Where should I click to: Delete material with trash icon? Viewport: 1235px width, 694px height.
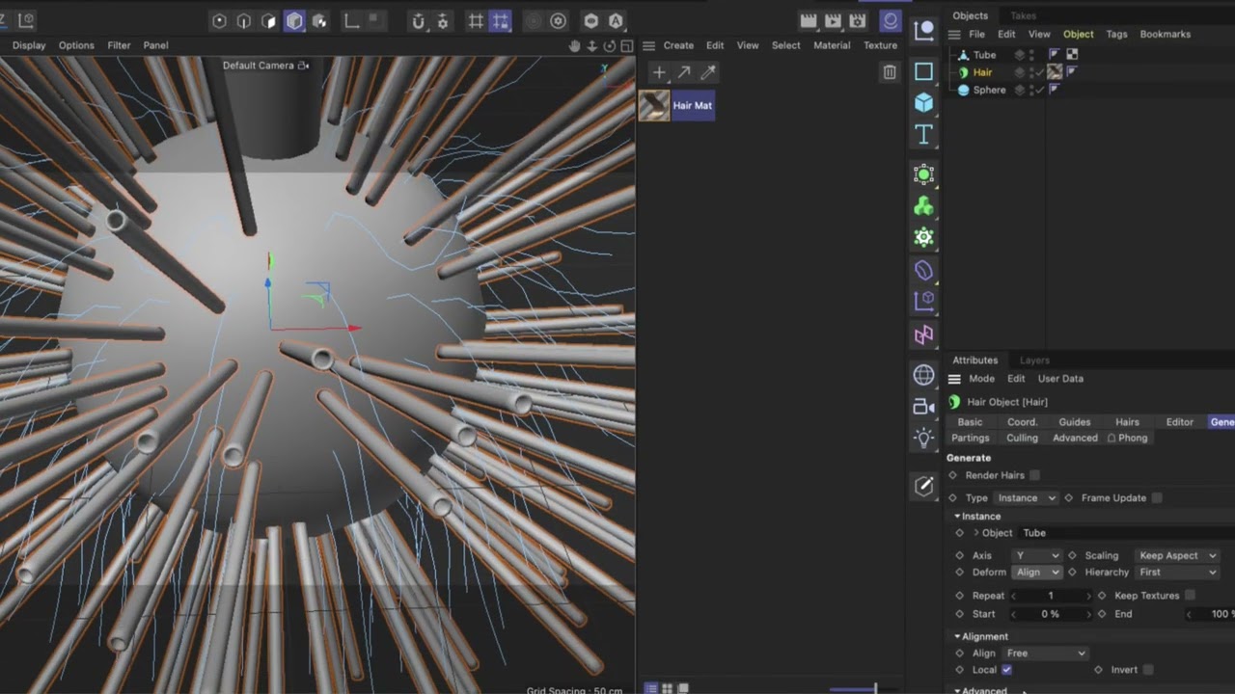[x=890, y=72]
